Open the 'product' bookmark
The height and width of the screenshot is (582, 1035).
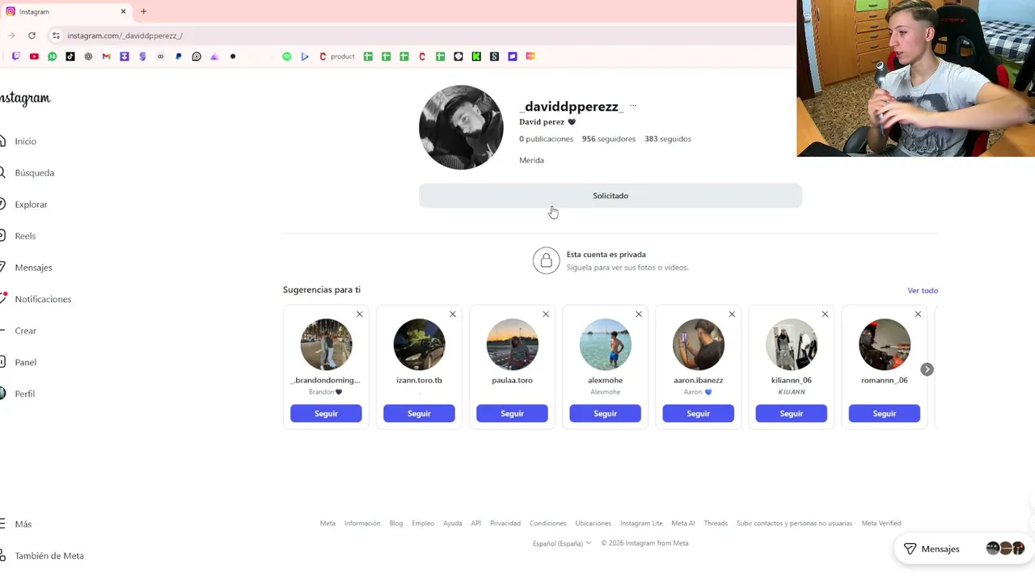pyautogui.click(x=337, y=57)
